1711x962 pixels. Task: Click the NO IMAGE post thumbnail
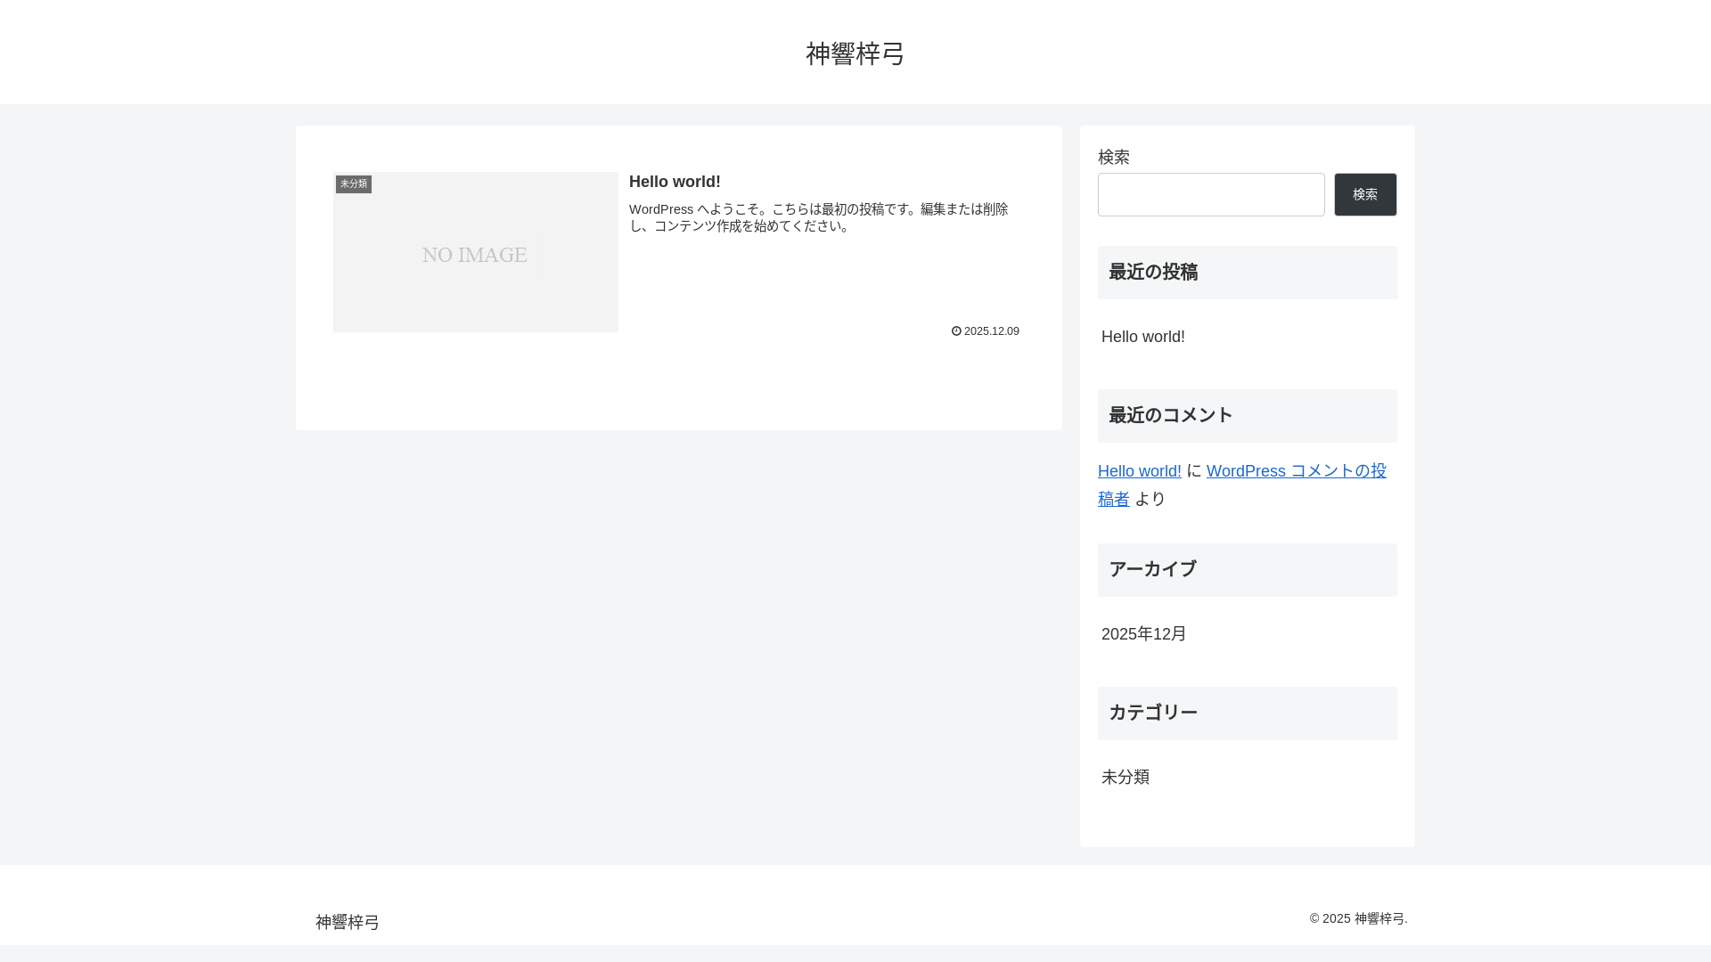(476, 252)
